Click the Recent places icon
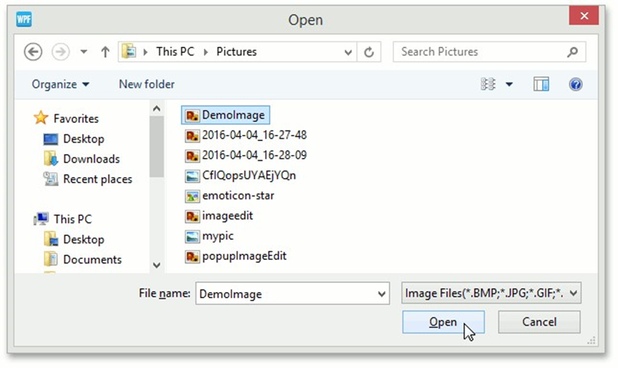The width and height of the screenshot is (618, 368). tap(51, 179)
